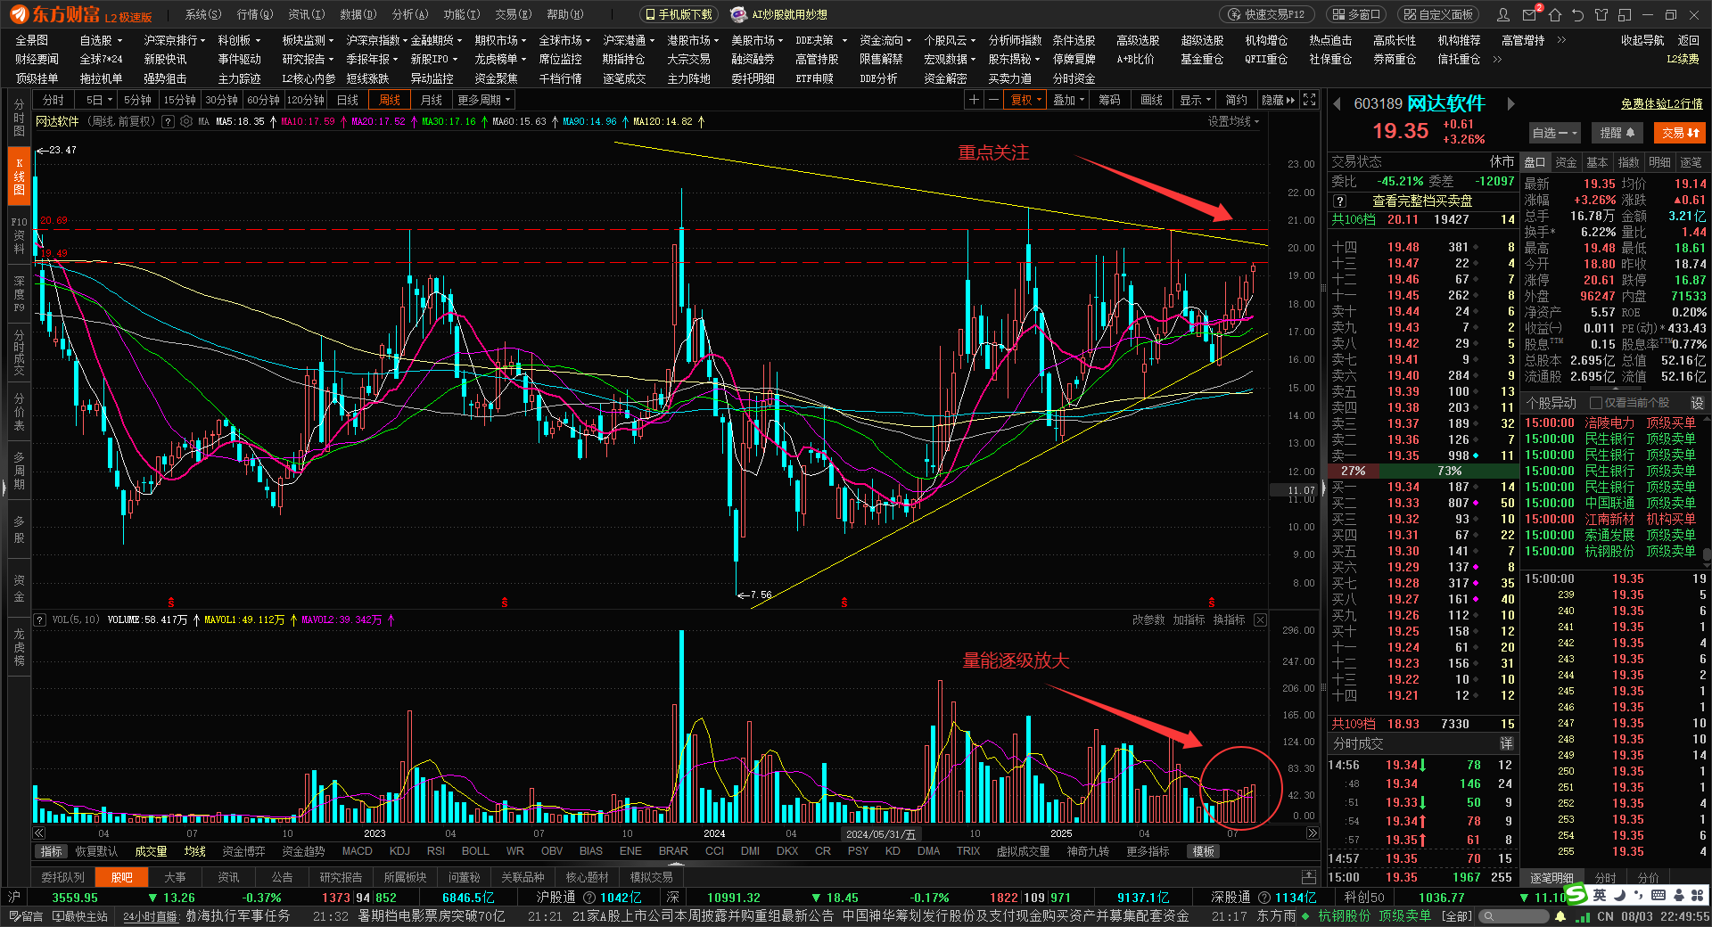Open the 设 settings icon in 个股异动
The width and height of the screenshot is (1712, 927).
point(1697,403)
